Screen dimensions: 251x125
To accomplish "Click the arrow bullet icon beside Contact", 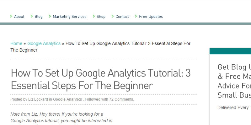I will tap(113, 16).
